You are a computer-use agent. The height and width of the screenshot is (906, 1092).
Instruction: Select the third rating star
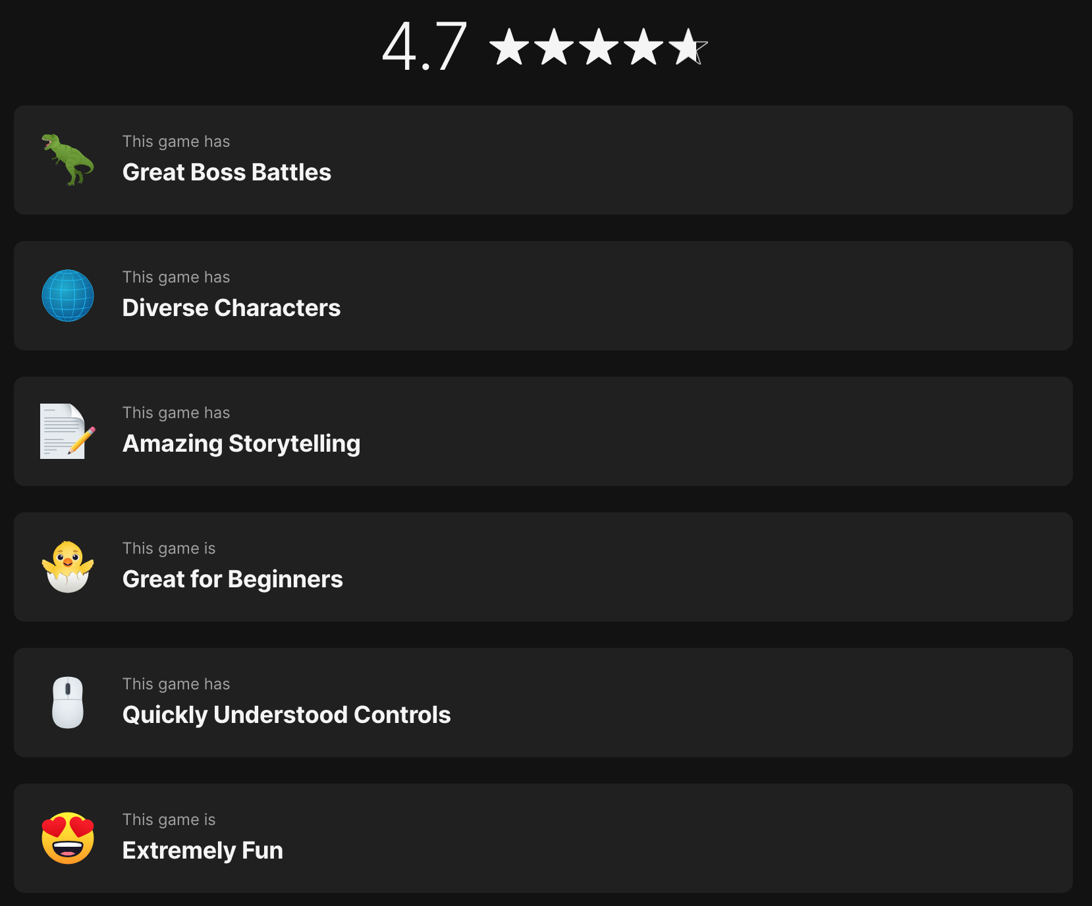pos(599,47)
